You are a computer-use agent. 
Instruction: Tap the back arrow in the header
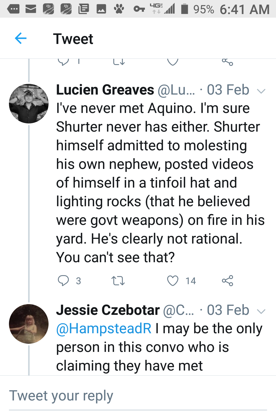pyautogui.click(x=21, y=39)
